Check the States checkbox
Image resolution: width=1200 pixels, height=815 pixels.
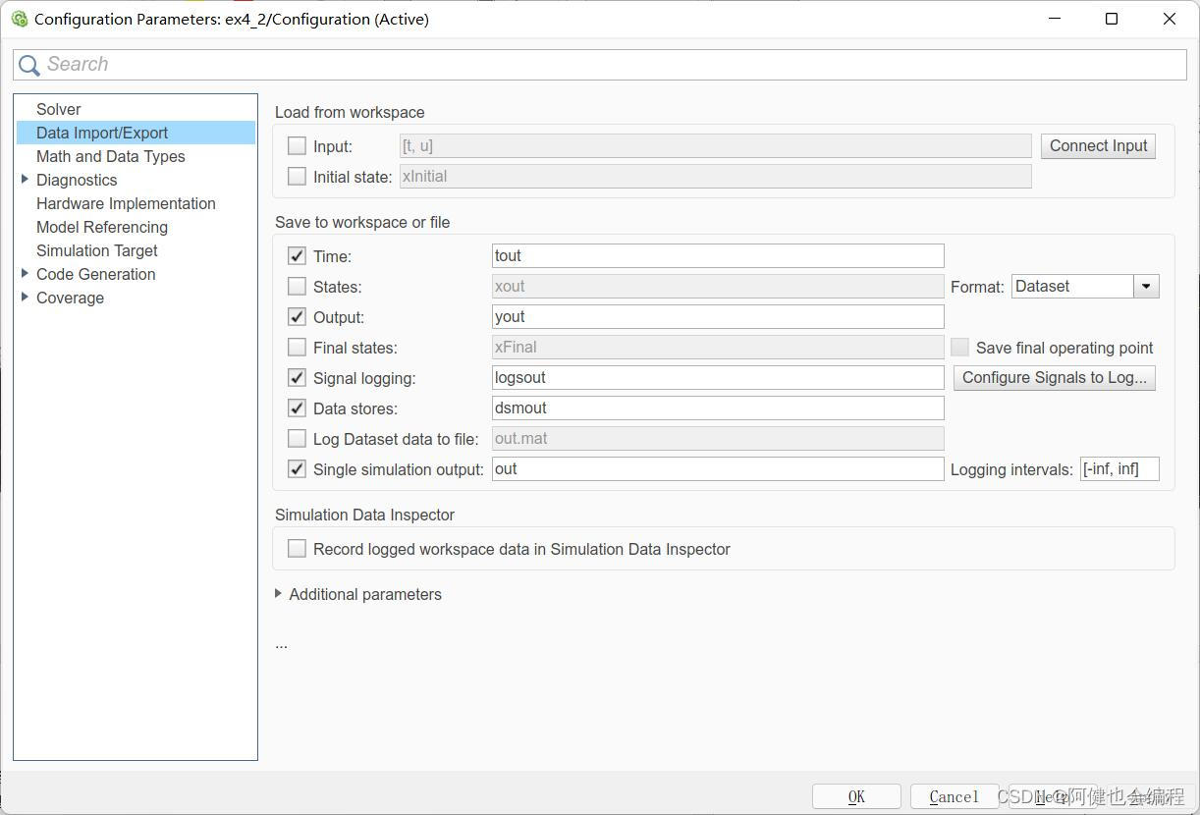(297, 287)
